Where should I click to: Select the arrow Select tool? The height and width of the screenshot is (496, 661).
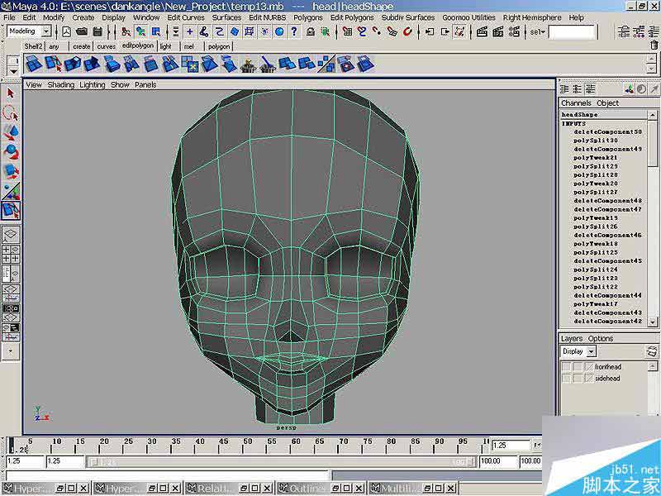coord(11,93)
